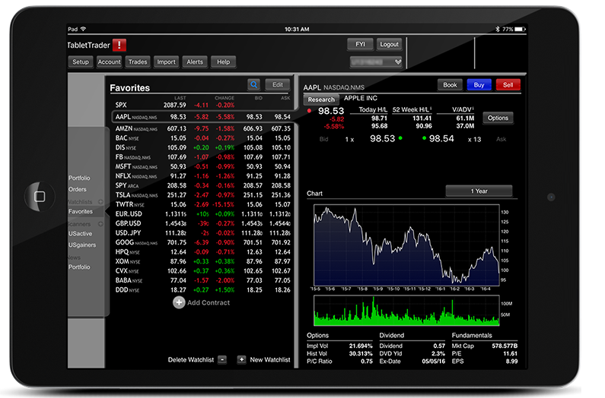Viewport: 605px width, 398px height.
Task: Select the MSFT row in Favorites
Action: pos(202,166)
